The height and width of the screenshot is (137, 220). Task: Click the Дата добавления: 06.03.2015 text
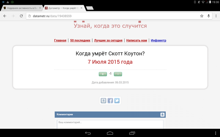(x=110, y=83)
